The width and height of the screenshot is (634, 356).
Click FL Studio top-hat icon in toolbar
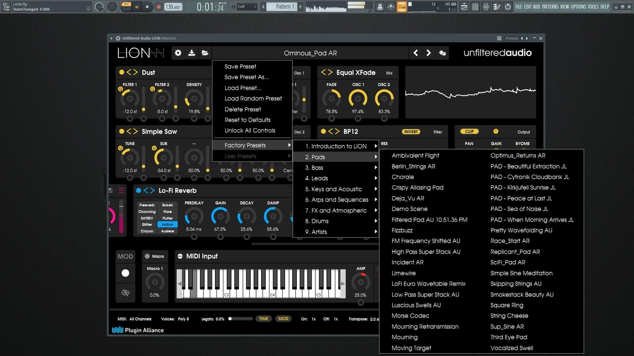pyautogui.click(x=379, y=6)
